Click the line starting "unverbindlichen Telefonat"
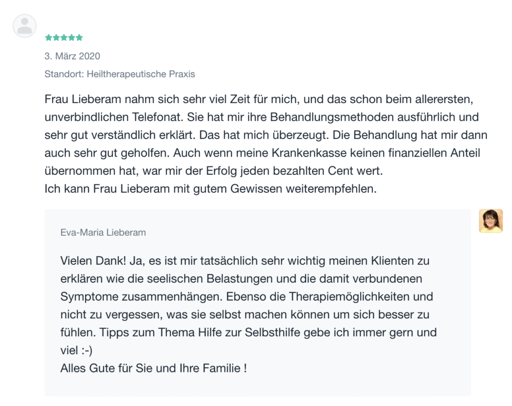 click(x=261, y=117)
